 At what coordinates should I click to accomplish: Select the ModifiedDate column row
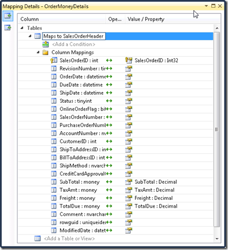point(115,230)
